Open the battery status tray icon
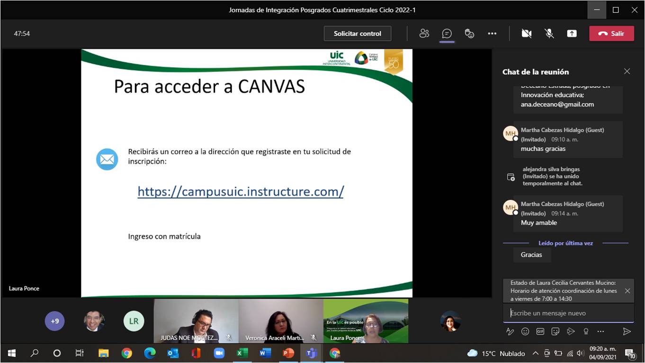The image size is (645, 363). [x=558, y=354]
